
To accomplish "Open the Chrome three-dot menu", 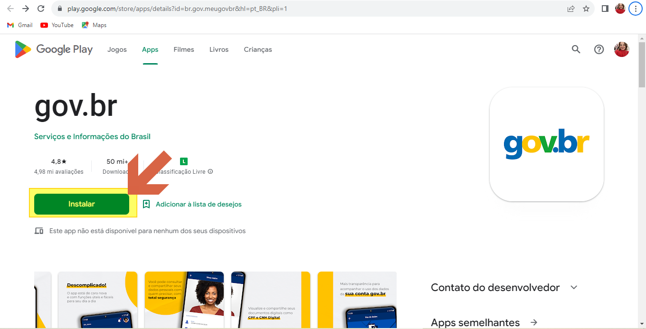I will point(636,9).
